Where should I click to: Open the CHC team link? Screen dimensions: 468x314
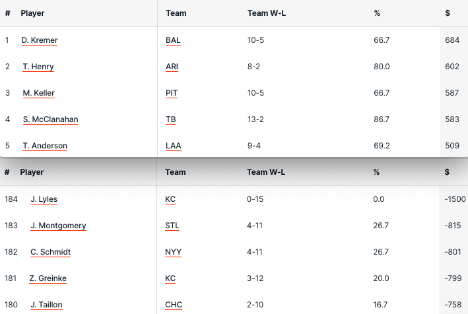click(x=174, y=305)
